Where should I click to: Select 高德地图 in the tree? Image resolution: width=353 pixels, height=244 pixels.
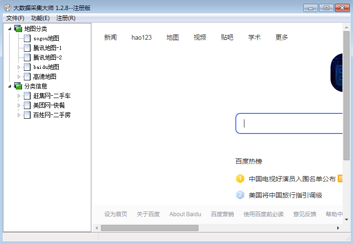(x=44, y=77)
